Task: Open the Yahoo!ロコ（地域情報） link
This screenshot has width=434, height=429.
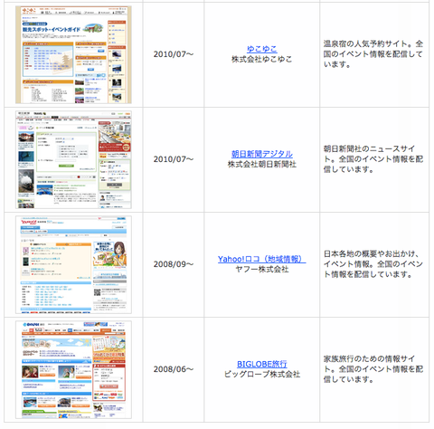Action: click(261, 259)
